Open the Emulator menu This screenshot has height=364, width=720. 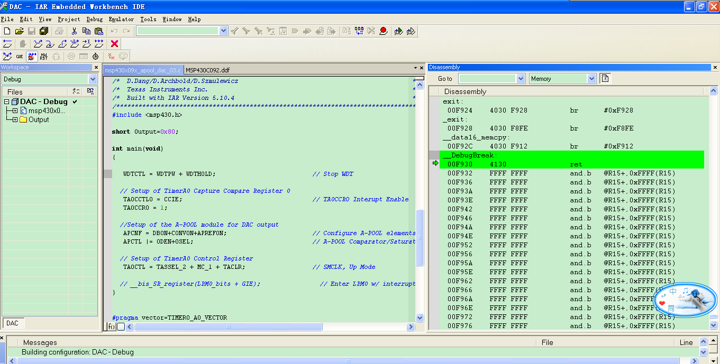tap(121, 19)
